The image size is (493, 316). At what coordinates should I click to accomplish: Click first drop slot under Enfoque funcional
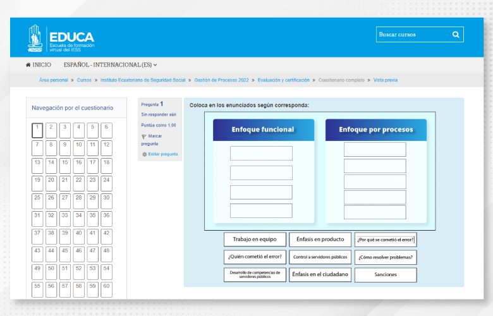pos(261,153)
